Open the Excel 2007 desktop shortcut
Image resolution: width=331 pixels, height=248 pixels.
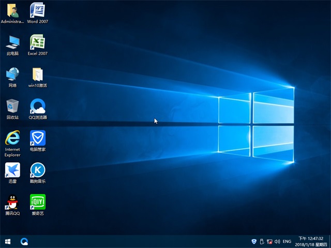tap(37, 42)
